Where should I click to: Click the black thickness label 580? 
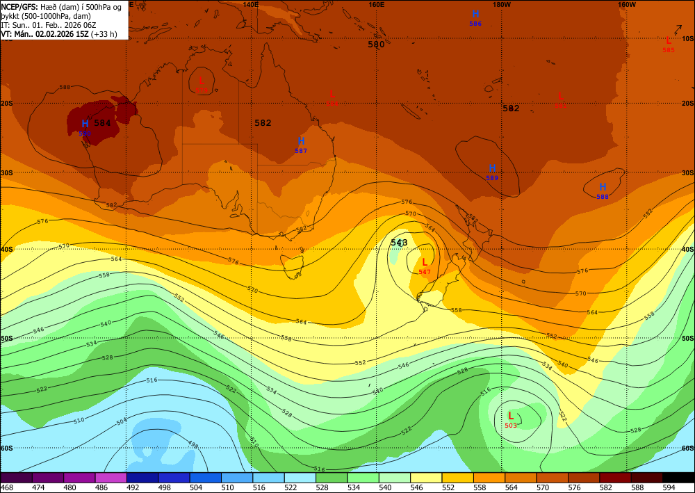(x=376, y=45)
